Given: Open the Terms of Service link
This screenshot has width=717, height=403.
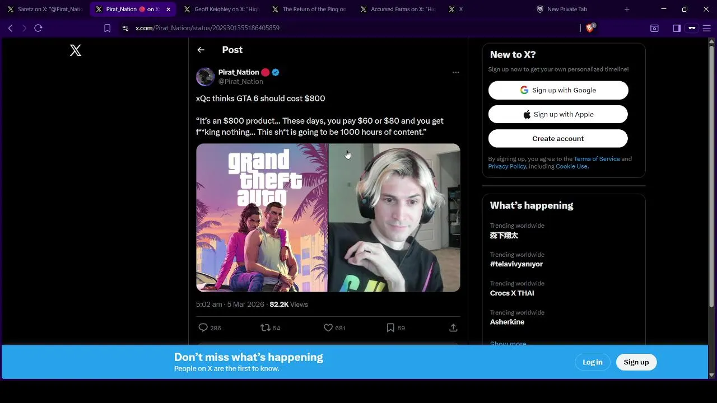Looking at the screenshot, I should click(597, 159).
